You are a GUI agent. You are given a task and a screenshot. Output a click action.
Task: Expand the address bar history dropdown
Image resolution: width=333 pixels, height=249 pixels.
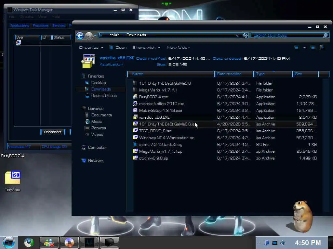[238, 35]
